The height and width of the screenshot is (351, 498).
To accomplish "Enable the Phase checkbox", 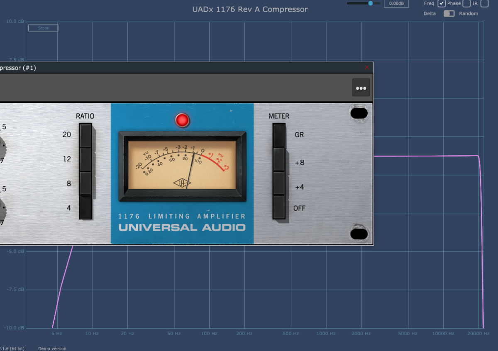I will 466,3.
